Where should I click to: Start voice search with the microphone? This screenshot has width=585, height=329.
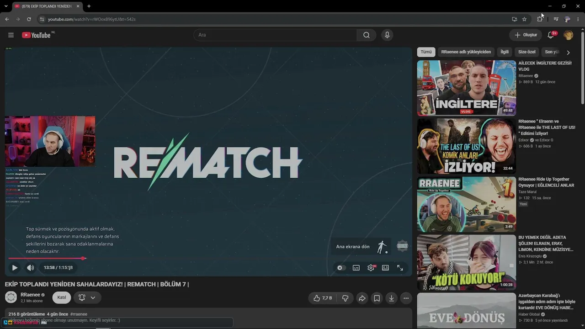387,35
